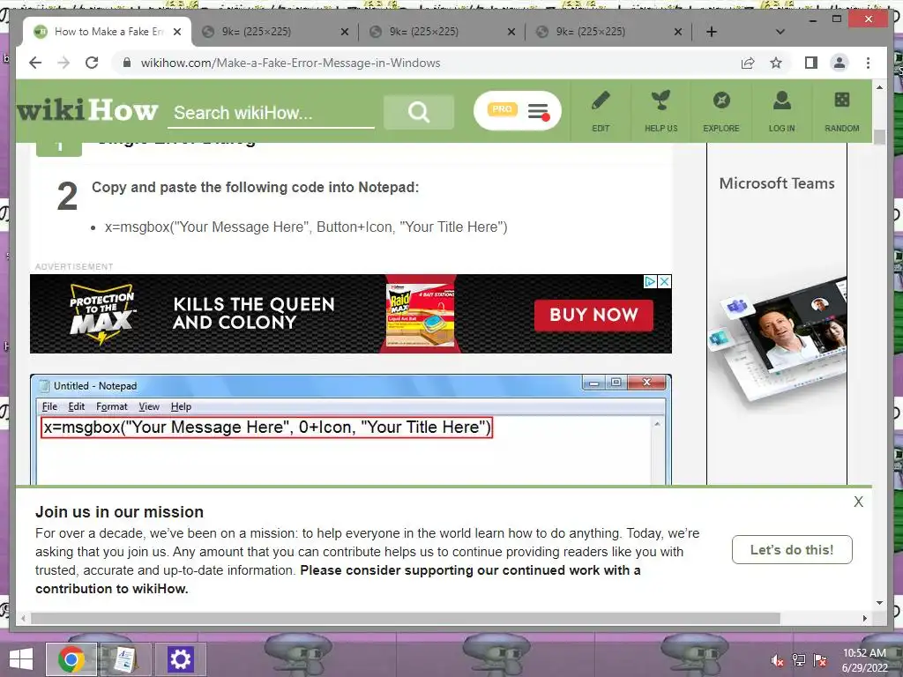The width and height of the screenshot is (903, 677).
Task: Close the Raid ad with X icon
Action: 665,281
